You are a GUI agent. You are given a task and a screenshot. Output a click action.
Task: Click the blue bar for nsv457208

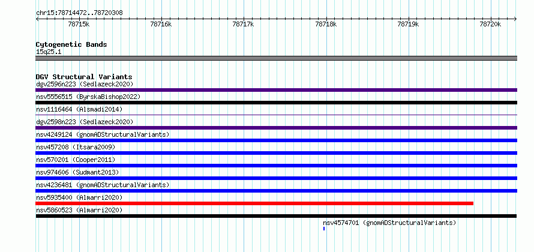(276, 153)
